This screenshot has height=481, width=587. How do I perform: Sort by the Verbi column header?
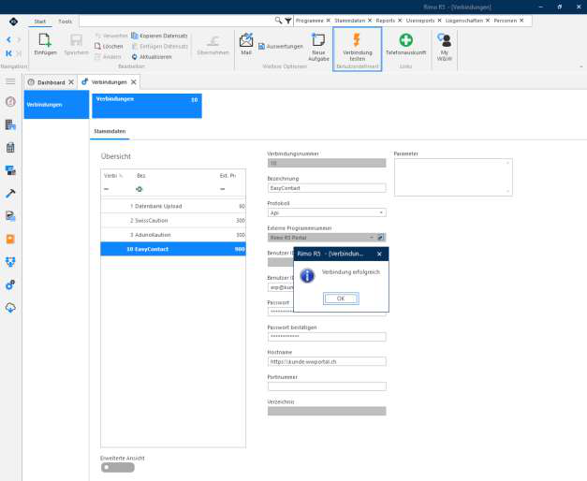click(113, 176)
